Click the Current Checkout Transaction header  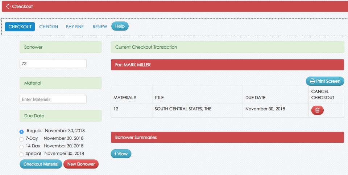click(228, 47)
